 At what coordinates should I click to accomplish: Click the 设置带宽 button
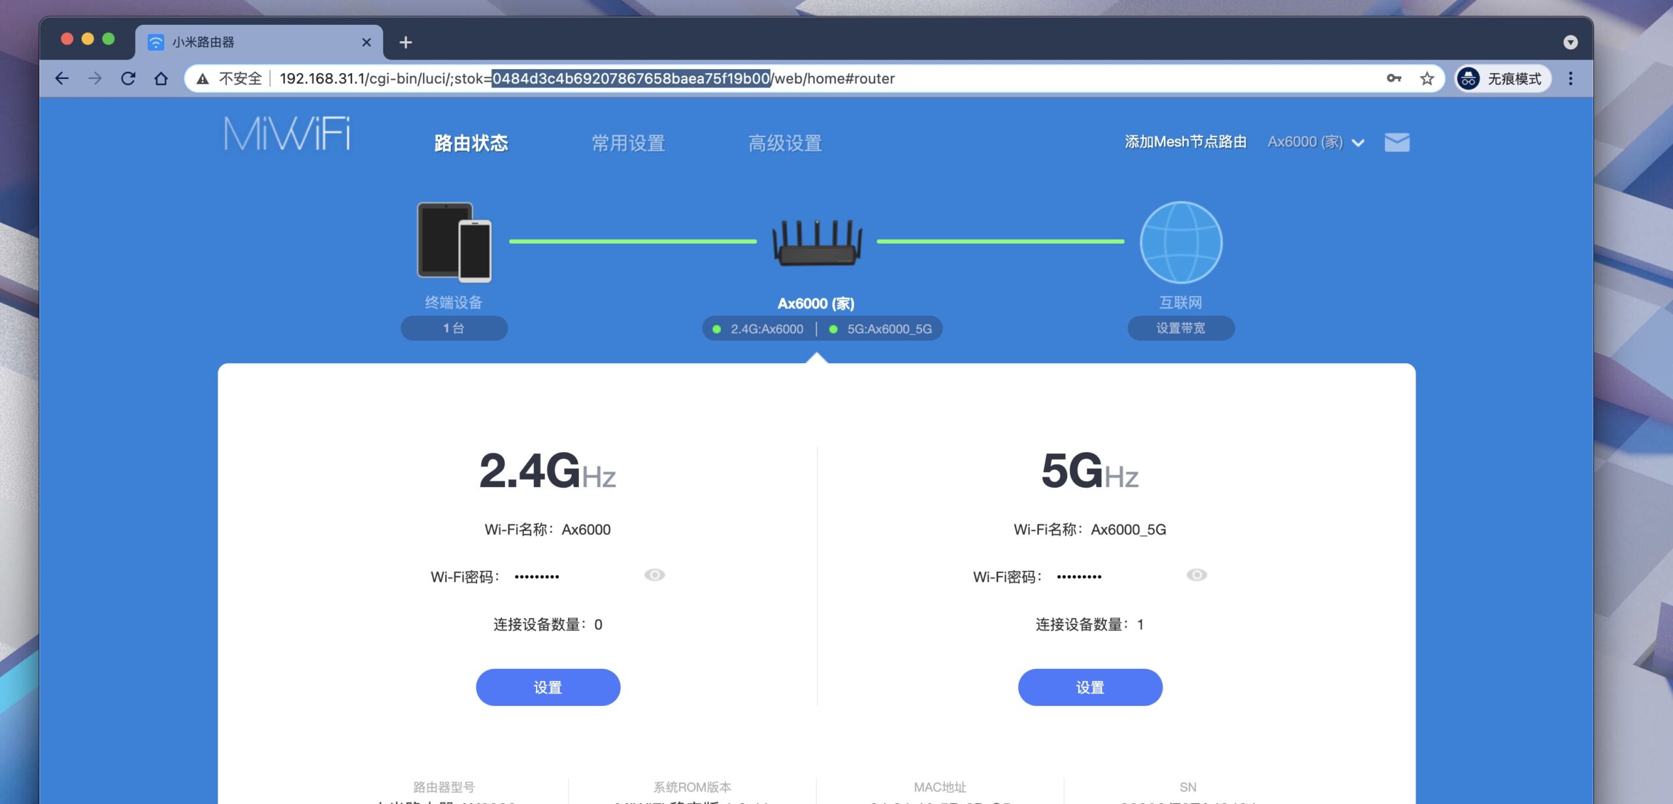point(1180,328)
